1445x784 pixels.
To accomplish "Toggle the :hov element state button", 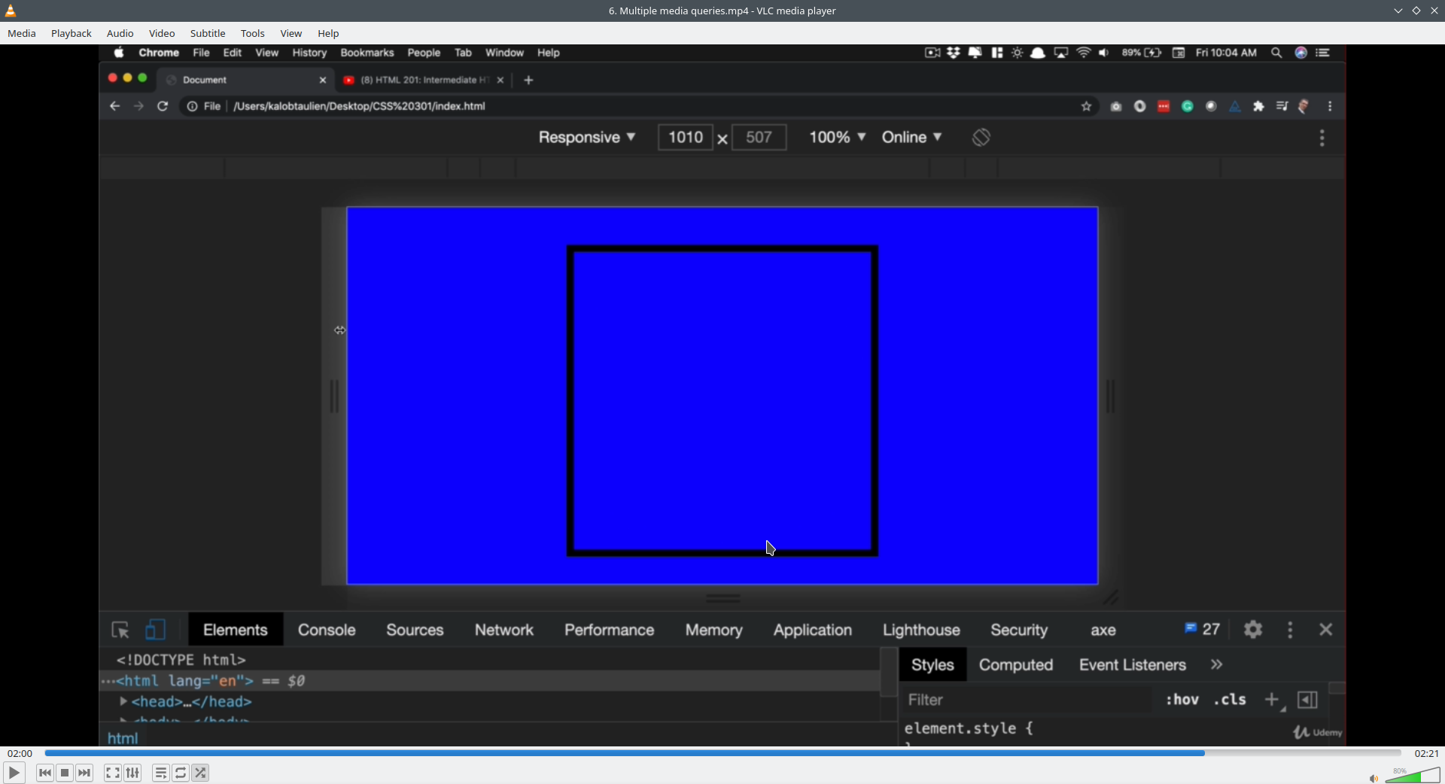I will click(1182, 700).
